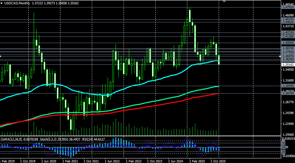
Task: Click the 1.28700 price level label
Action: click(x=288, y=93)
